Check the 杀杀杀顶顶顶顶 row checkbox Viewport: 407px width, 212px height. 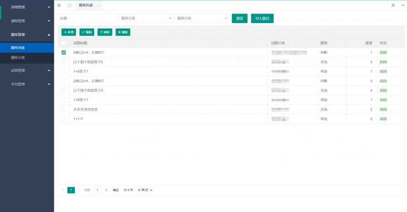coord(63,109)
